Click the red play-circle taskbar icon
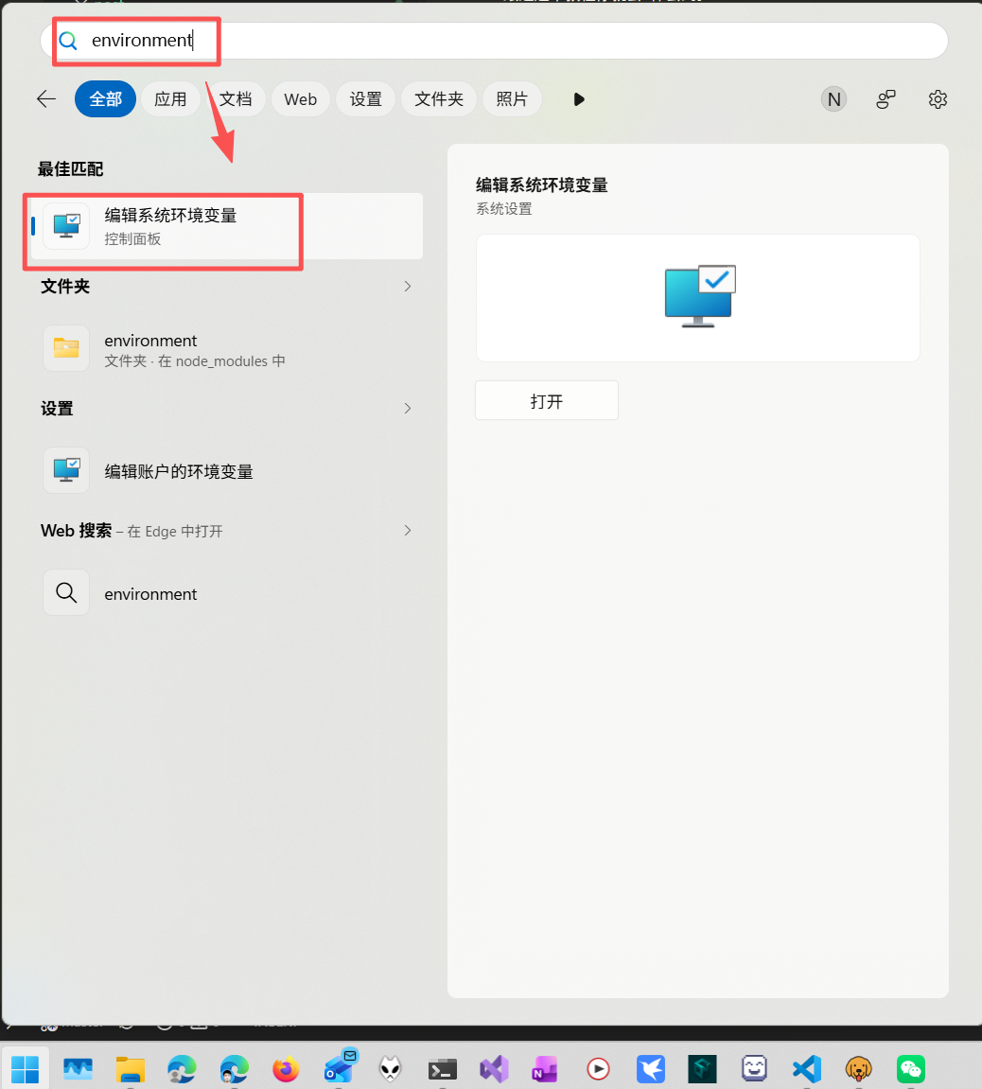The height and width of the screenshot is (1089, 982). (x=598, y=1069)
